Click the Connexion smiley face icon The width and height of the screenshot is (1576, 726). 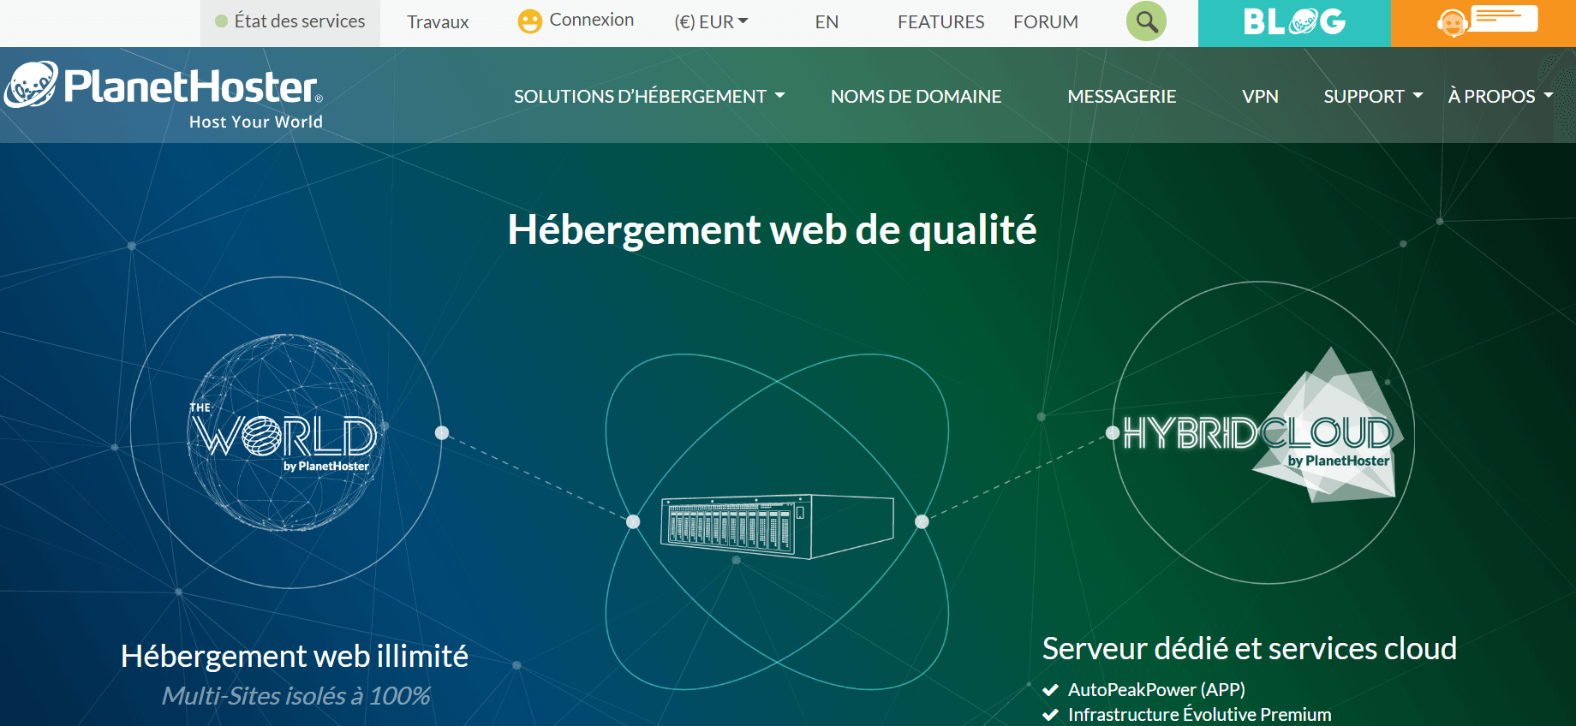[530, 21]
